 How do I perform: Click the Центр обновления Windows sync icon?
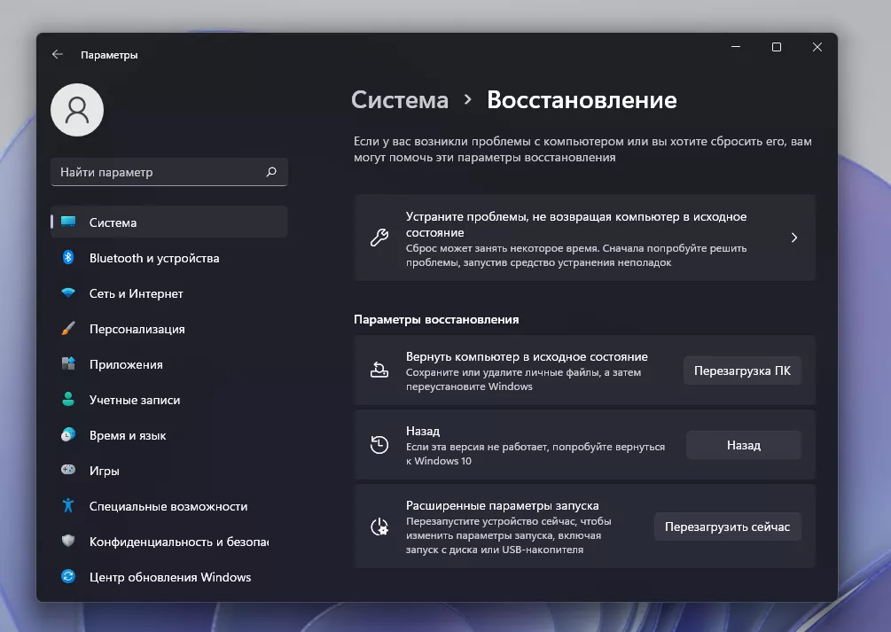[x=68, y=576]
